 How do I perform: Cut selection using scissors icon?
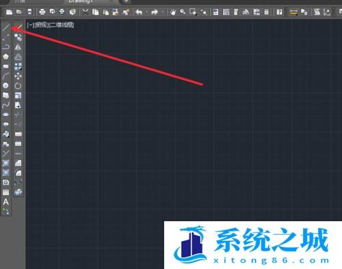[85, 12]
